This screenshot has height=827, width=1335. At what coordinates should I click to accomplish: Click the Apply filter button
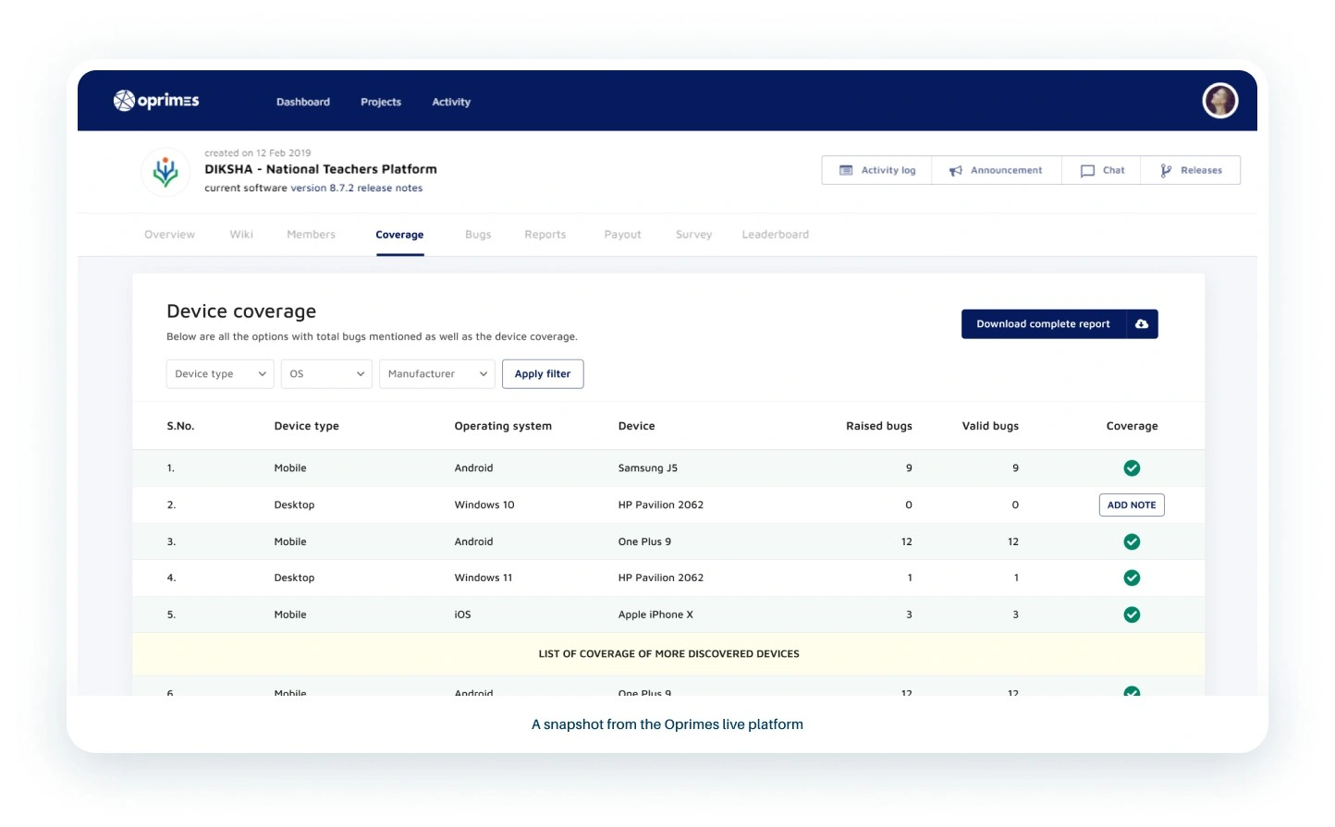click(x=543, y=374)
